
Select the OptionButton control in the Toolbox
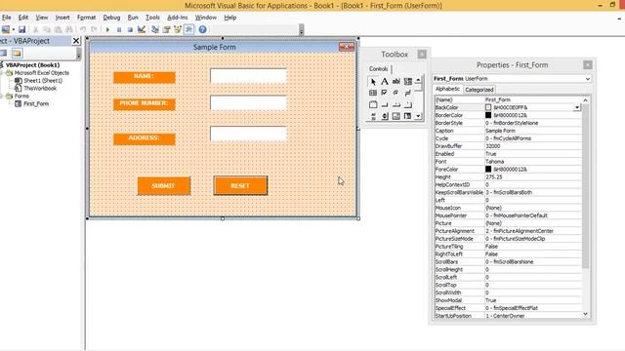[396, 93]
